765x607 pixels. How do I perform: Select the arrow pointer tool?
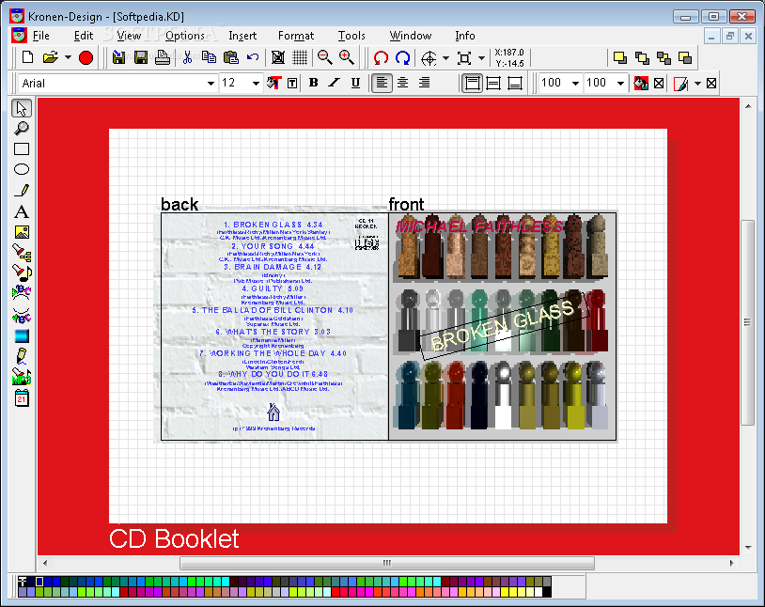click(22, 108)
